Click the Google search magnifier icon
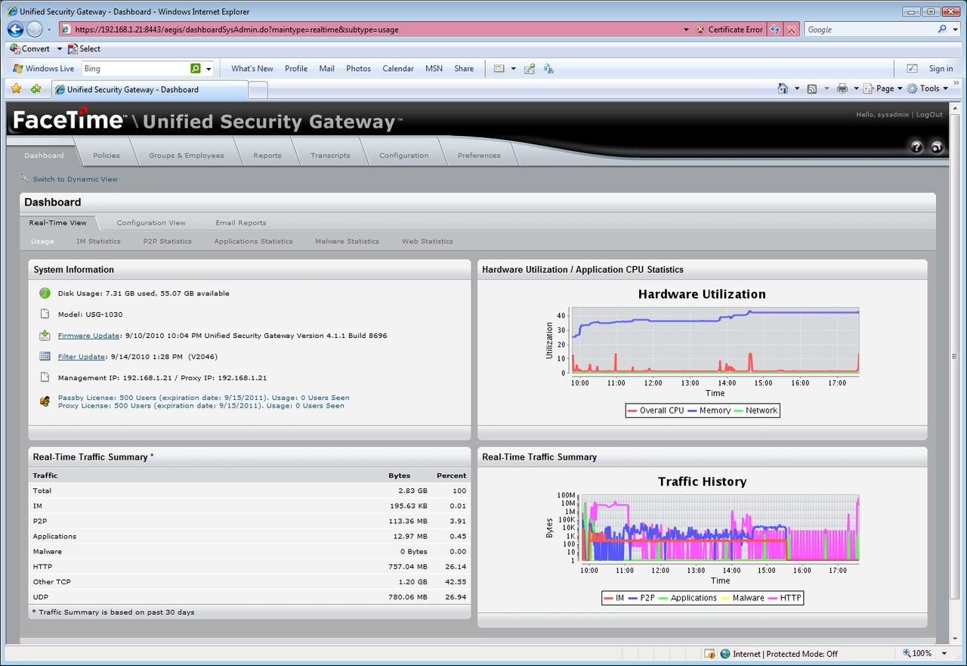967x666 pixels. [x=942, y=29]
